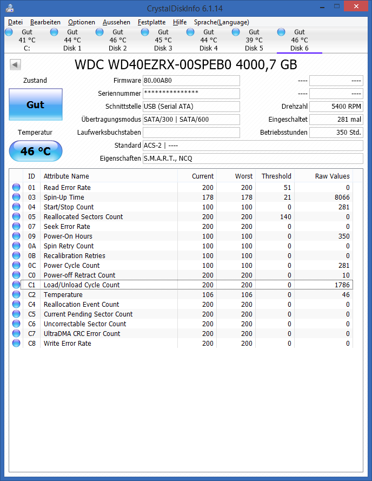Open the Sprache(Language) menu
The image size is (372, 481).
[x=222, y=22]
